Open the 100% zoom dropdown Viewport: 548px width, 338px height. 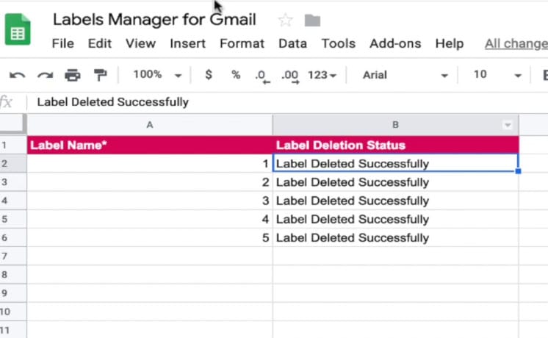coord(157,74)
